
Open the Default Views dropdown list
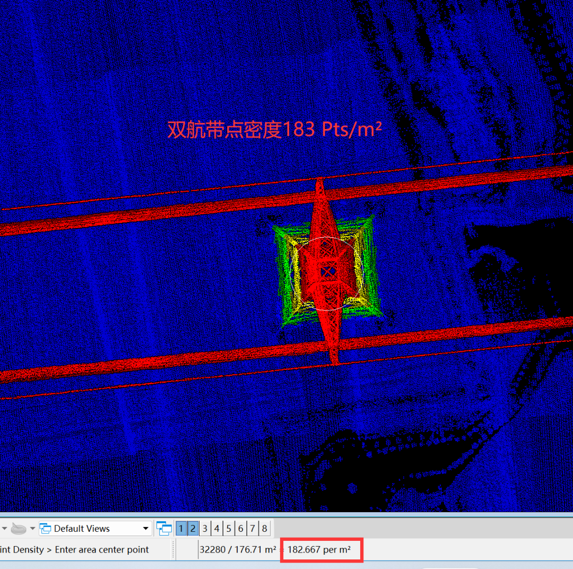pyautogui.click(x=146, y=528)
